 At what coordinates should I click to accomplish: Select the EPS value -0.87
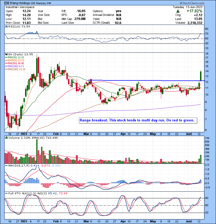[x=82, y=15]
